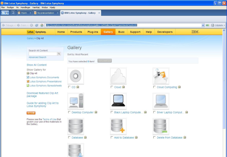Click the vertical scrollbar thumb
Image resolution: width=227 pixels, height=157 pixels.
[224, 80]
